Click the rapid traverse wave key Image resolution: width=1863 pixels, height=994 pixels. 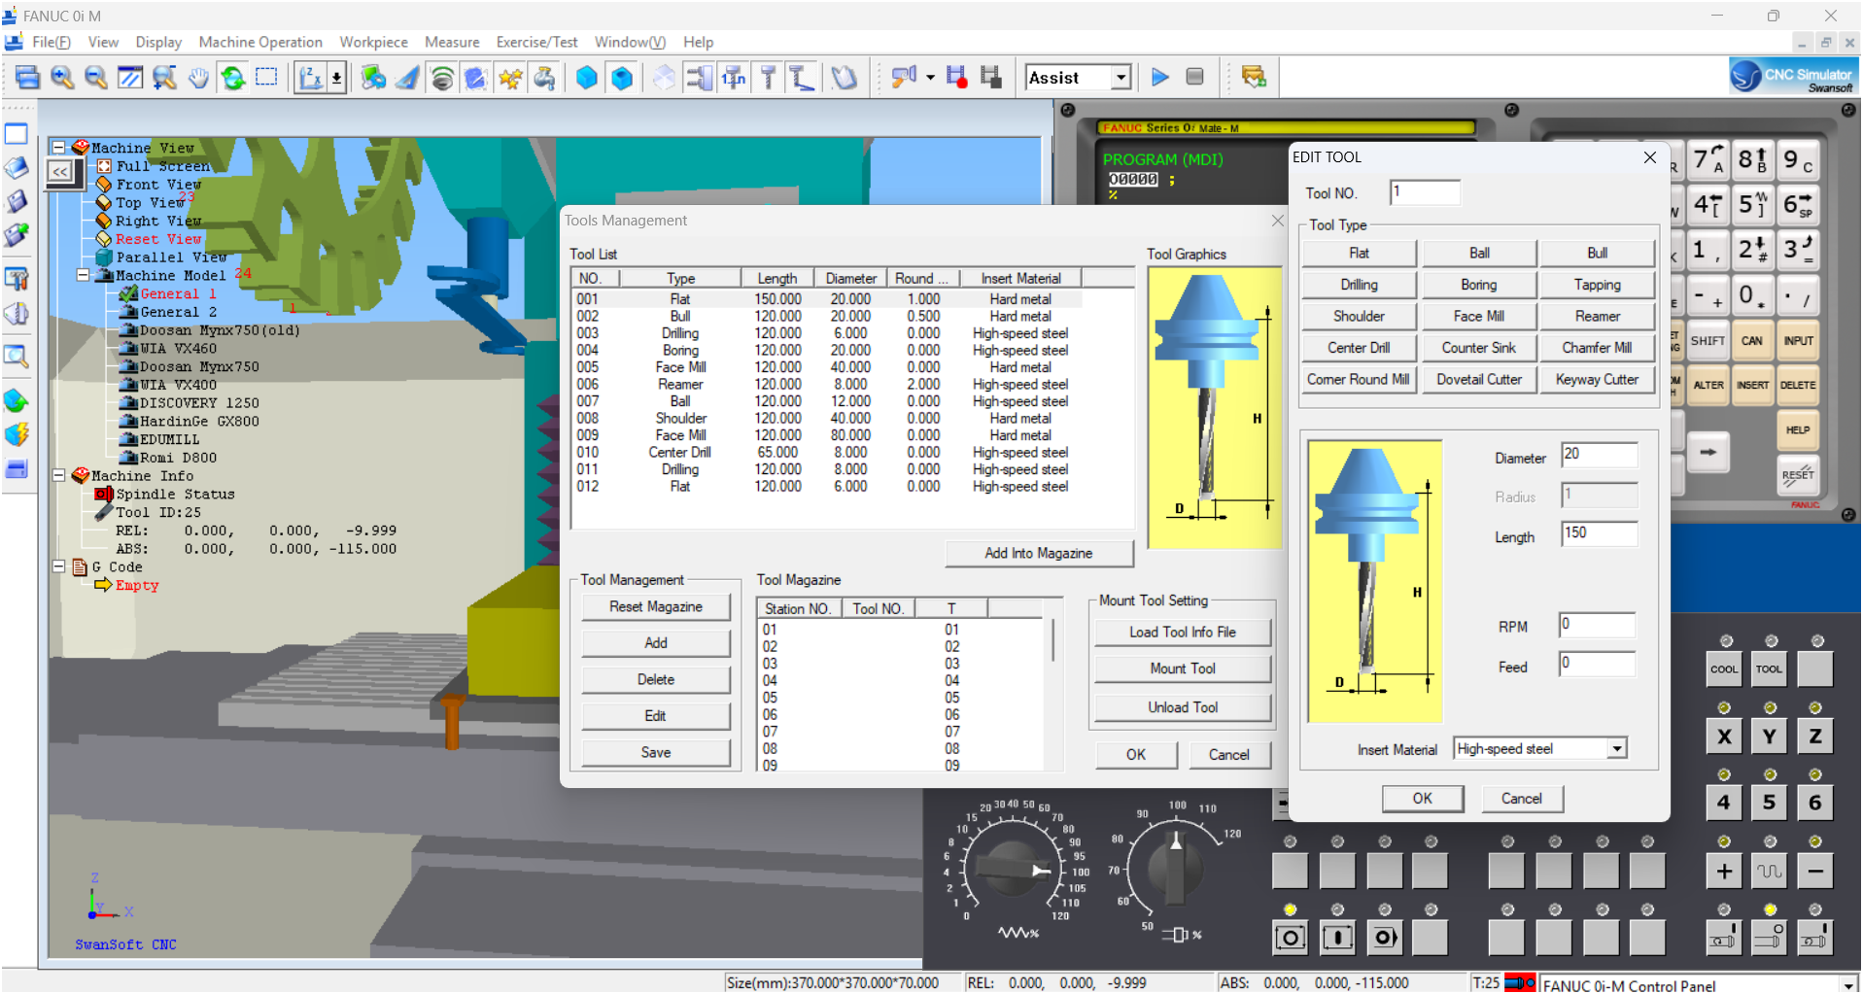tap(1769, 871)
